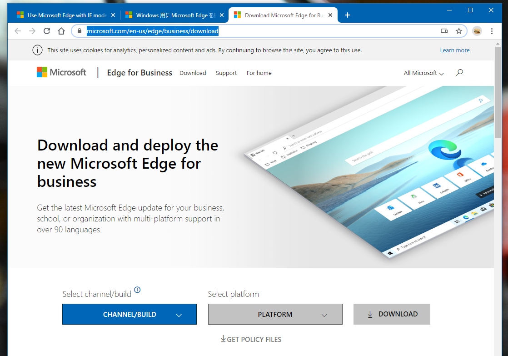
Task: Close the Download Microsoft Edge for Business tab
Action: coord(330,15)
